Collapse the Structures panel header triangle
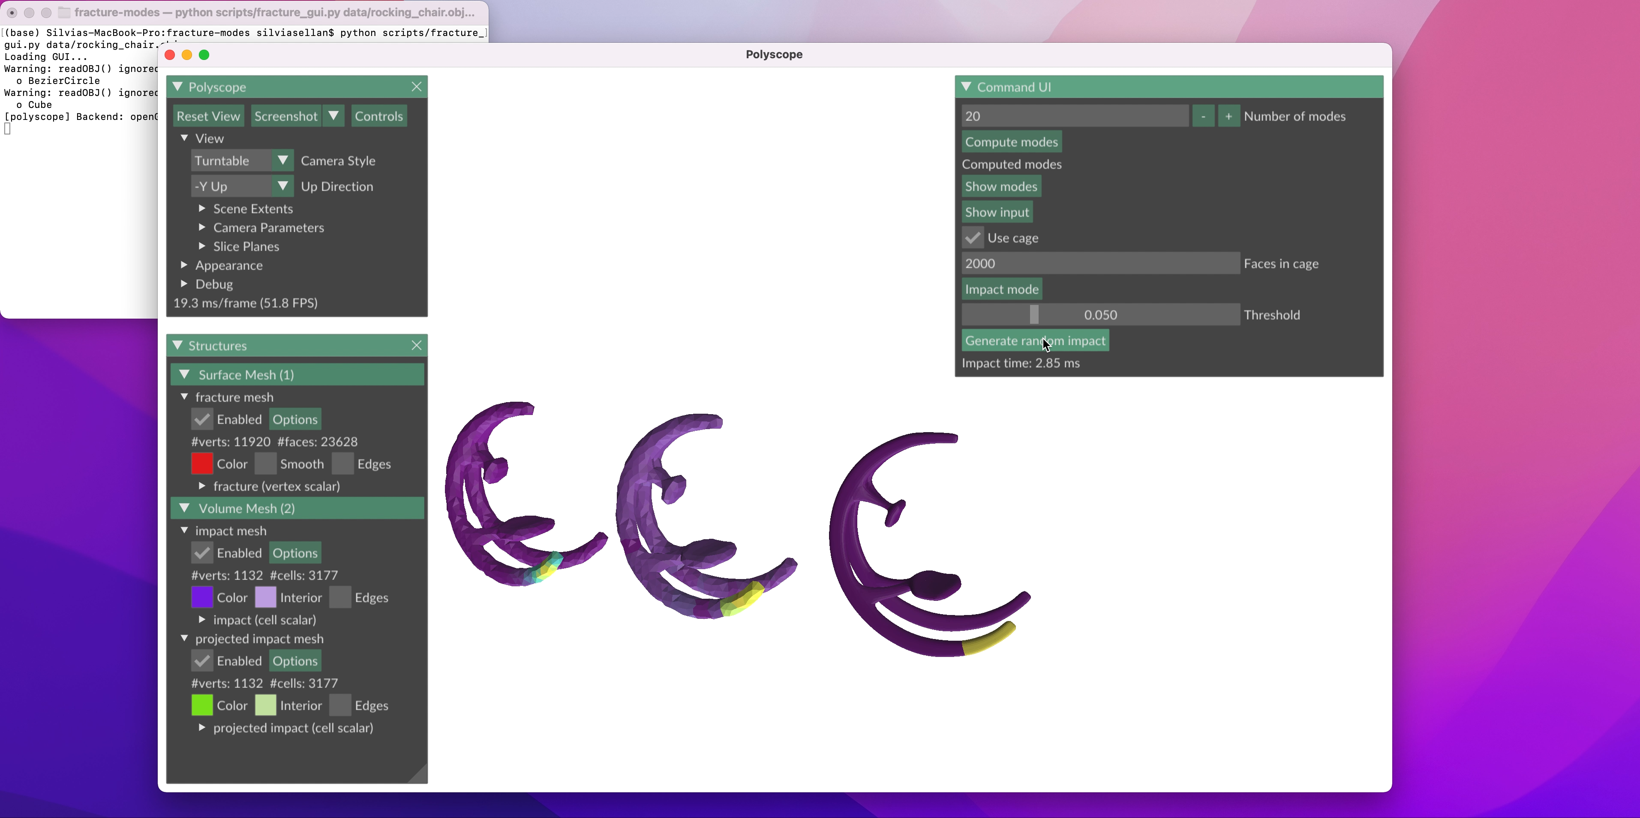The height and width of the screenshot is (818, 1640). coord(177,345)
